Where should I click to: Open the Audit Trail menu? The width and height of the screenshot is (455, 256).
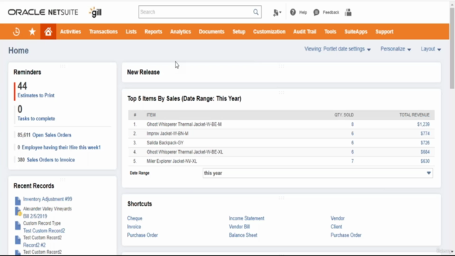point(305,31)
